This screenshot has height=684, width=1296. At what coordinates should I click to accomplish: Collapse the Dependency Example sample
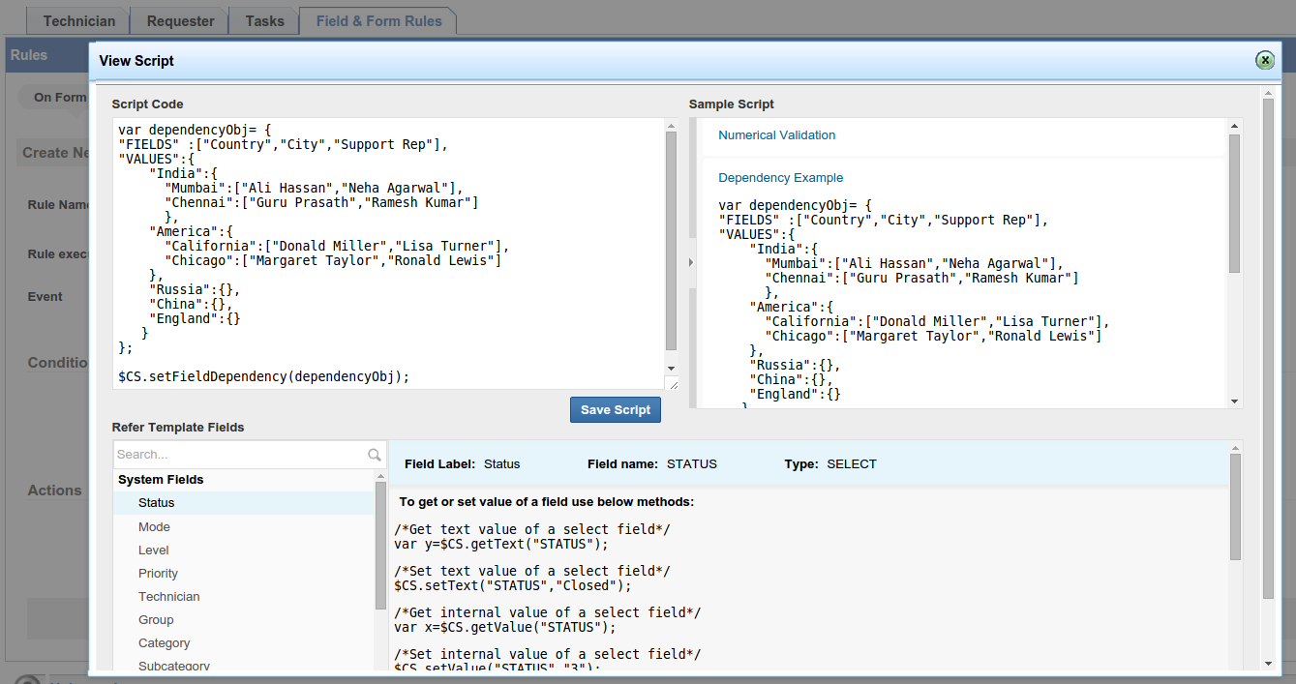point(780,178)
